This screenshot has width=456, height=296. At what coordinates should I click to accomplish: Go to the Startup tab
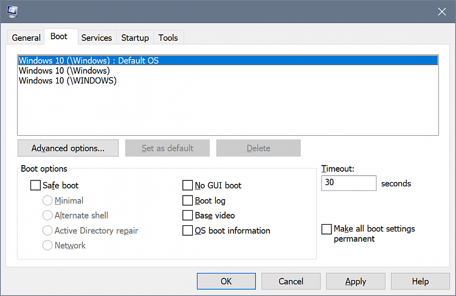coord(135,38)
